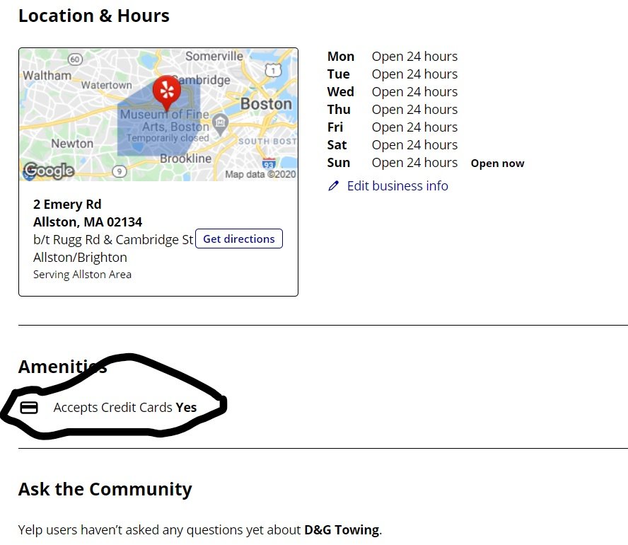This screenshot has width=628, height=545.
Task: Click the Waltham label on the map
Action: point(47,75)
